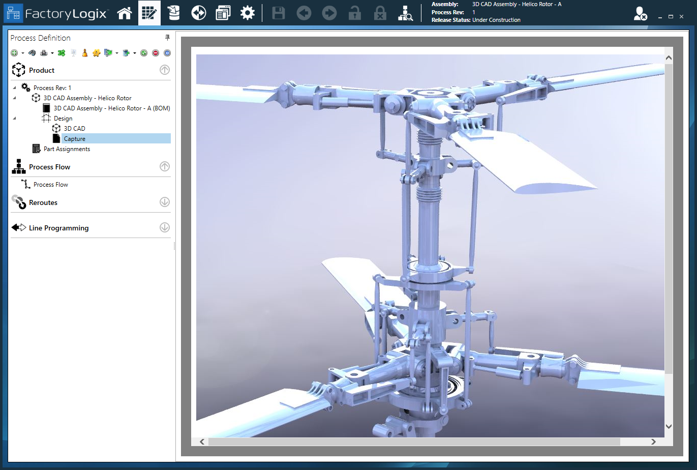
Task: Click the unlock icon in the toolbar
Action: (x=355, y=13)
